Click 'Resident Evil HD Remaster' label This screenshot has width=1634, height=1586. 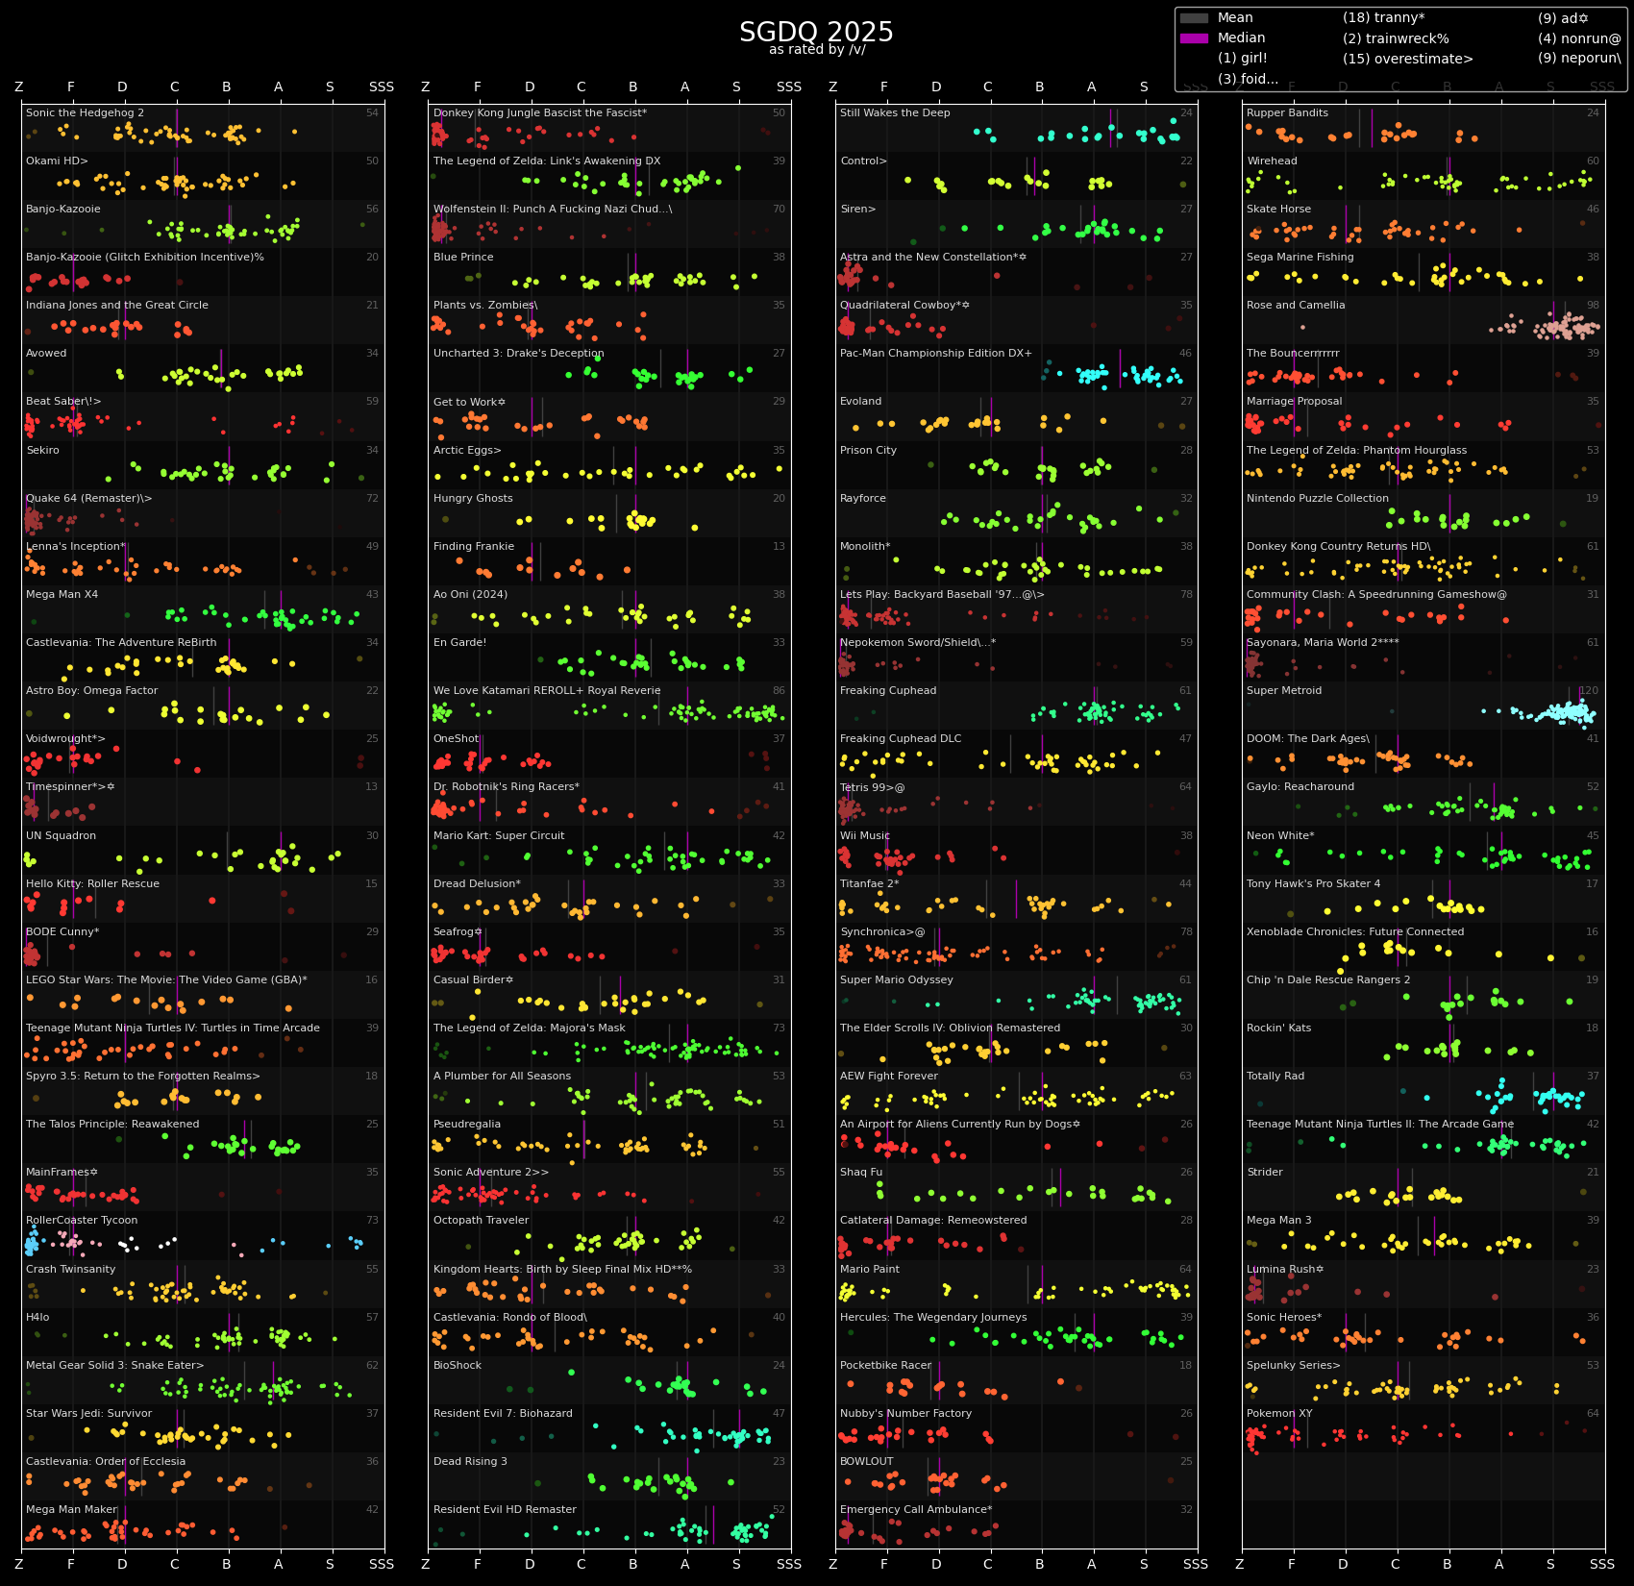[505, 1510]
